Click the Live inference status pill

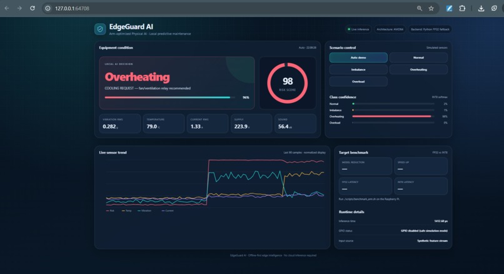click(358, 29)
